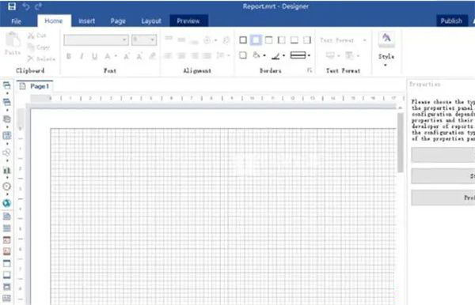Click the Paste icon in Clipboard group
475x305 pixels.
pyautogui.click(x=13, y=40)
